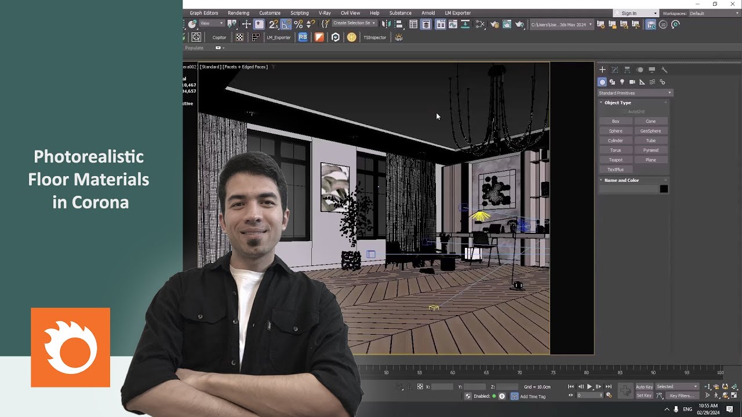Click the Key Filters button
The width and height of the screenshot is (742, 417).
tap(682, 396)
